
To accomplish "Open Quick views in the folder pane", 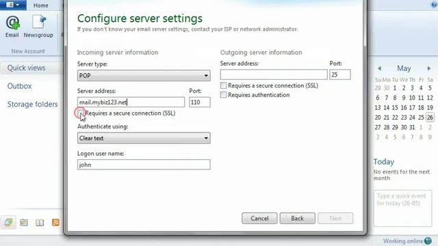I will (x=26, y=68).
